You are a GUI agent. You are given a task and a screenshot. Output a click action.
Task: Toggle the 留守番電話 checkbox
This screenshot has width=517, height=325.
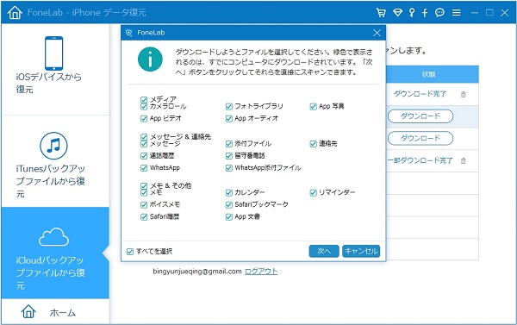229,156
